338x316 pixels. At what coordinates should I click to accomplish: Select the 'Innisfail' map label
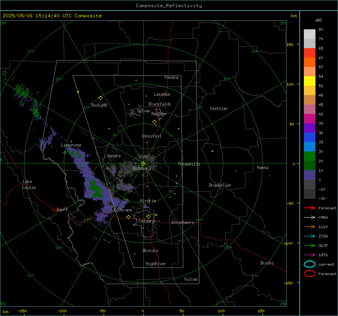pos(151,136)
